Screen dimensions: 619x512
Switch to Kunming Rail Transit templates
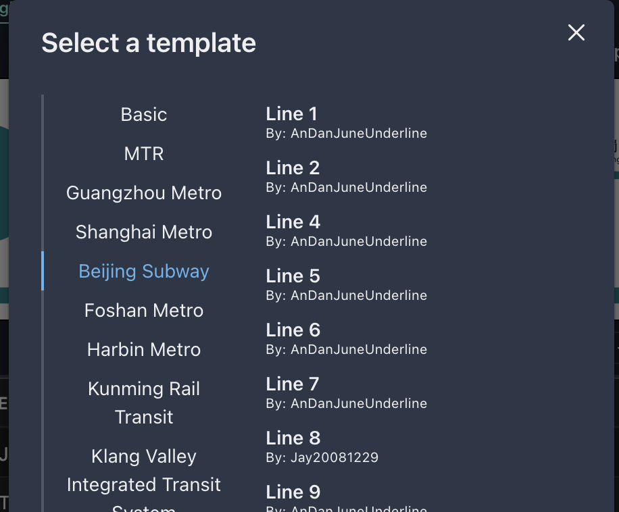[143, 403]
